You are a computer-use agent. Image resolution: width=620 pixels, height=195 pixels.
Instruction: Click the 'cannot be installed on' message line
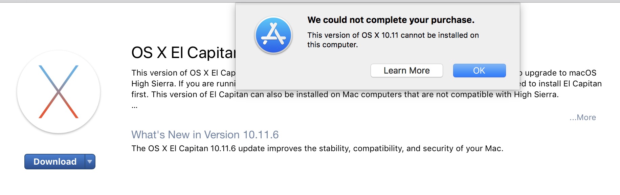pyautogui.click(x=393, y=35)
